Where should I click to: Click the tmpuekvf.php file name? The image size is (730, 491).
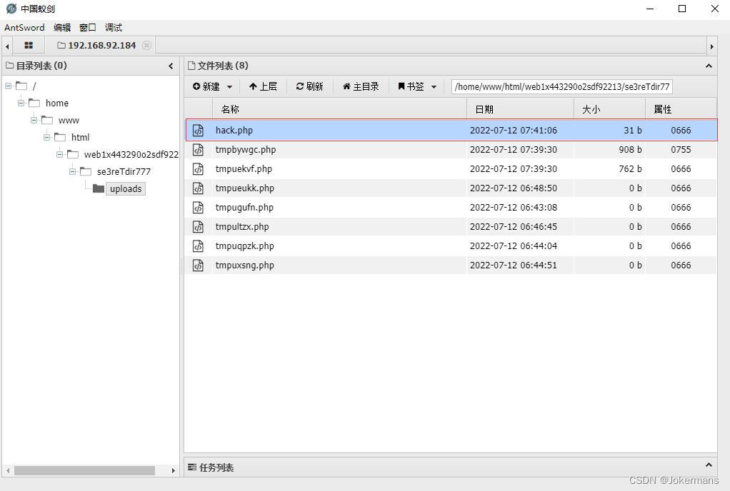[x=244, y=168]
